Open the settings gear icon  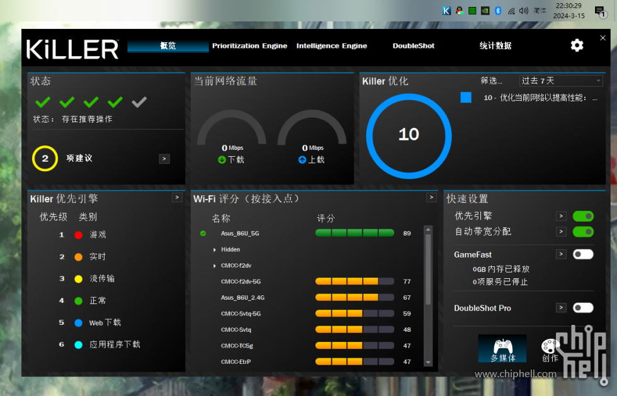(577, 46)
